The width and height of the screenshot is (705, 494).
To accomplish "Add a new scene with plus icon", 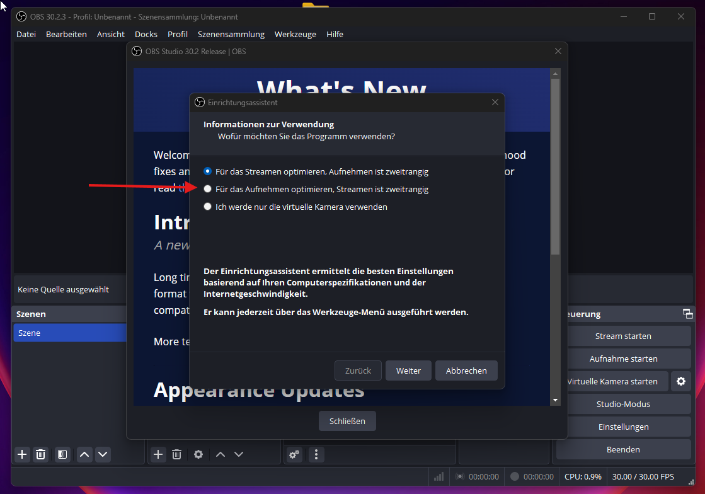I will pos(21,454).
